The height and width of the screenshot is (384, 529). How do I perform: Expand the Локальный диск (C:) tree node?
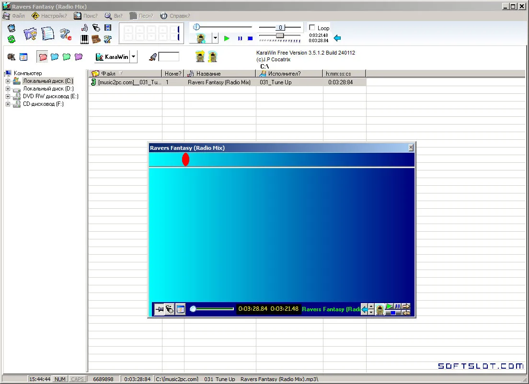click(8, 81)
